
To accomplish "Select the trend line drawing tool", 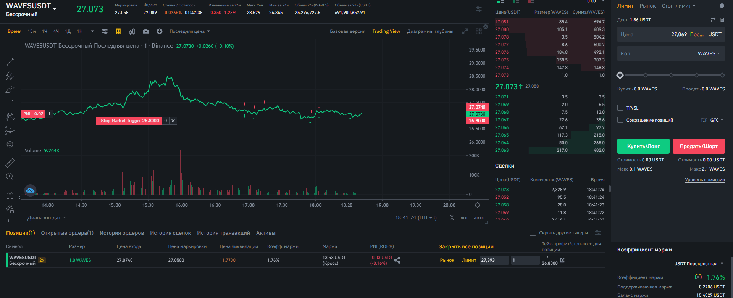I will click(10, 62).
